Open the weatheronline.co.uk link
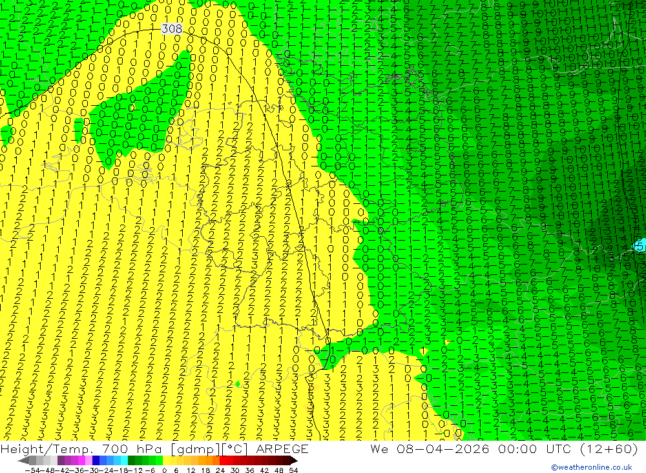Screen dimensions: 646x473 (x=592, y=467)
